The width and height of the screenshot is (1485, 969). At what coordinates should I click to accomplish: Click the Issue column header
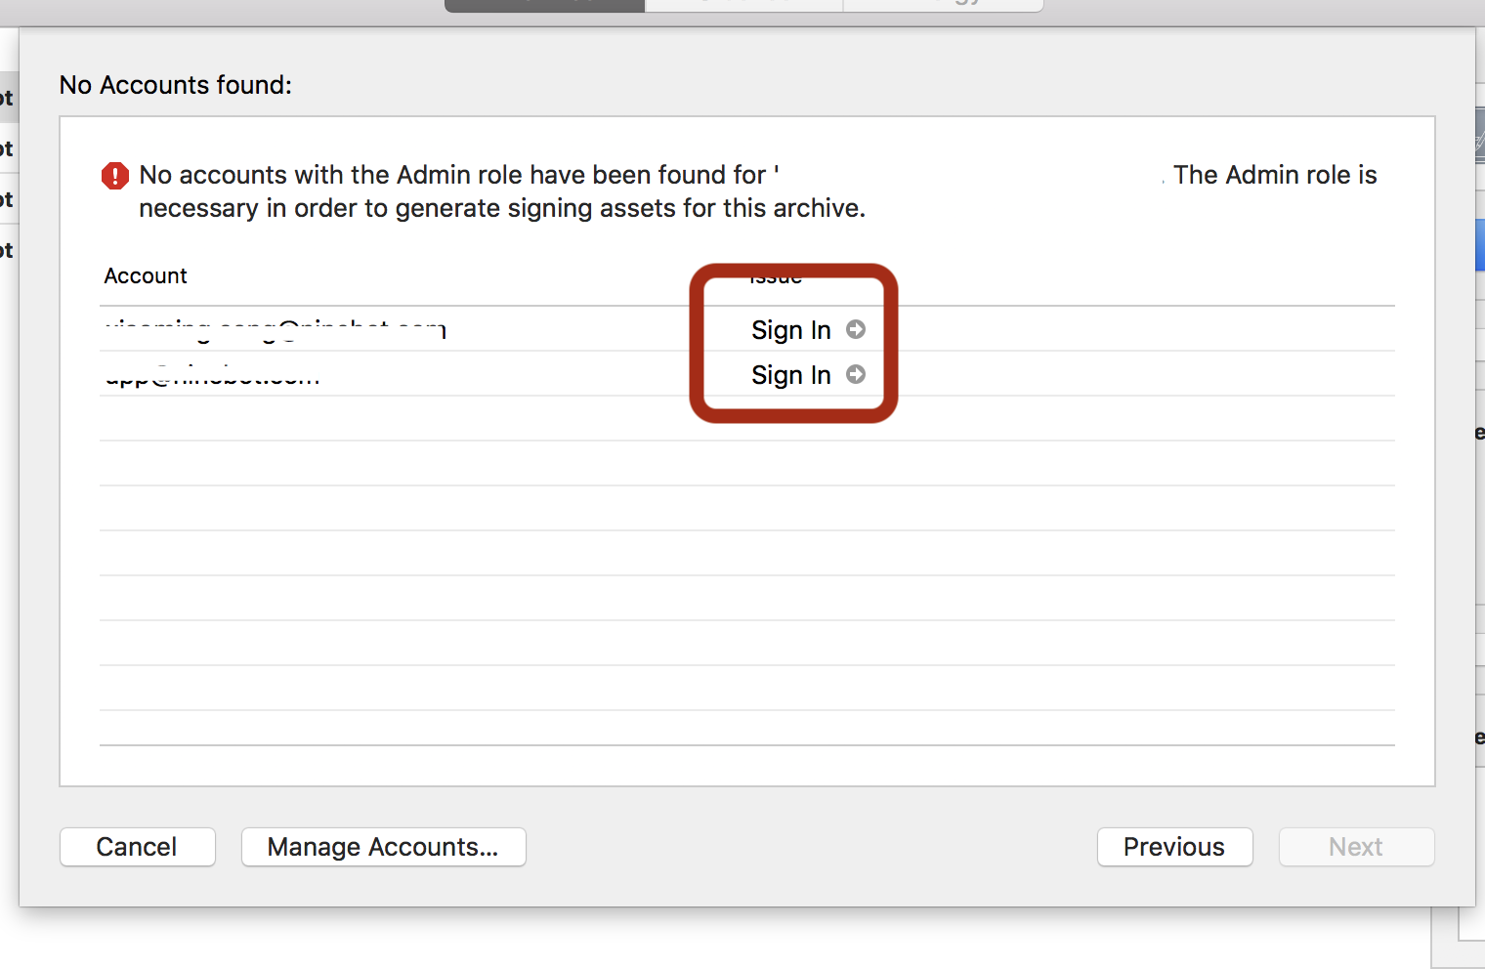point(776,277)
